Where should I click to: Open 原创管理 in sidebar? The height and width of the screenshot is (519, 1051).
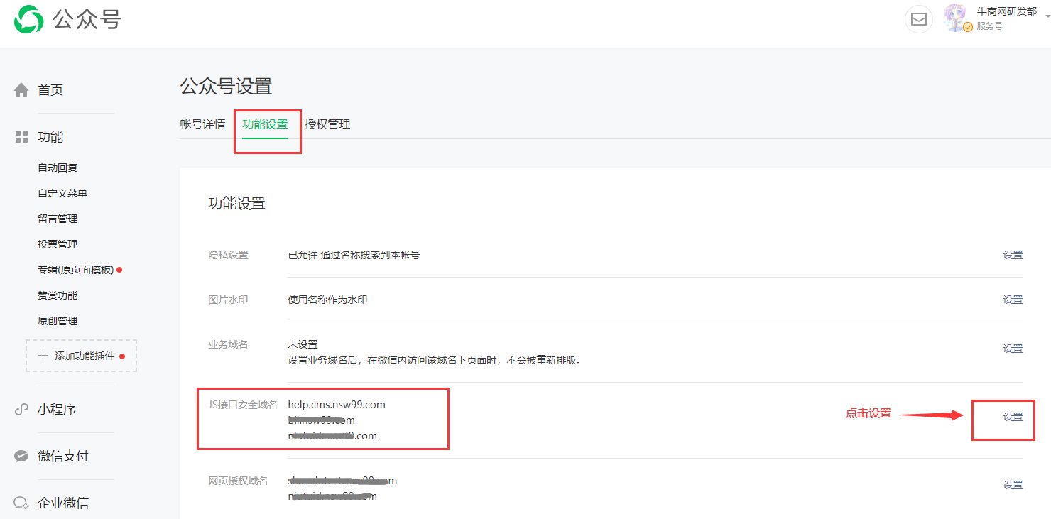(x=58, y=321)
